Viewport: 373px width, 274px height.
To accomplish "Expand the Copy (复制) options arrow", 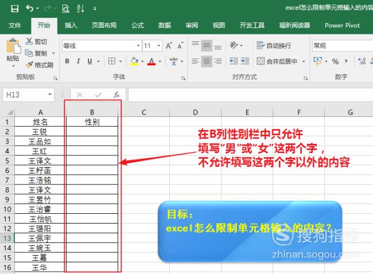I will (53, 53).
